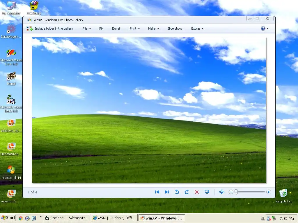The image size is (298, 223).
Task: Launch Windows Media Player from Quick Launch
Action: click(x=27, y=218)
